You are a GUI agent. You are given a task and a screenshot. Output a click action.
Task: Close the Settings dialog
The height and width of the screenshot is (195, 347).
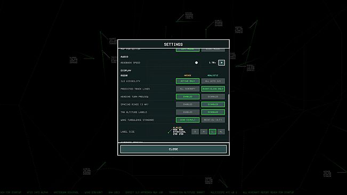click(173, 149)
